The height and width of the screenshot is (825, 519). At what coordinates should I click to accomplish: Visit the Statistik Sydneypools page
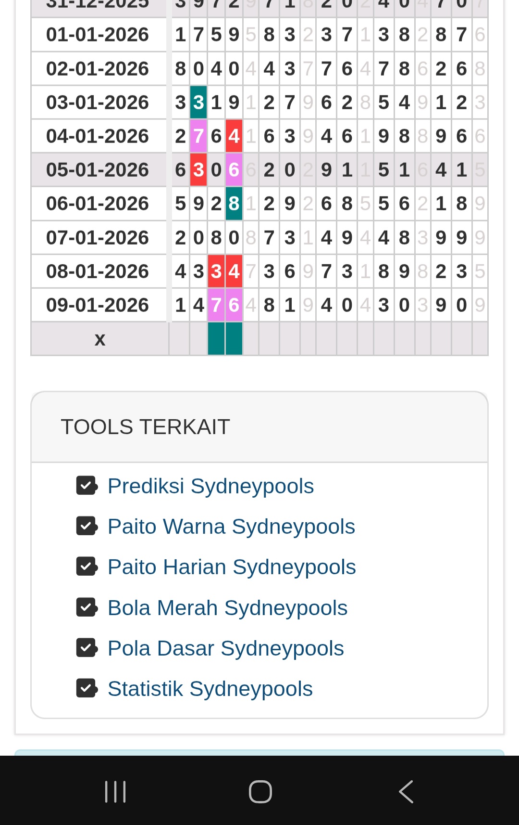pos(210,689)
